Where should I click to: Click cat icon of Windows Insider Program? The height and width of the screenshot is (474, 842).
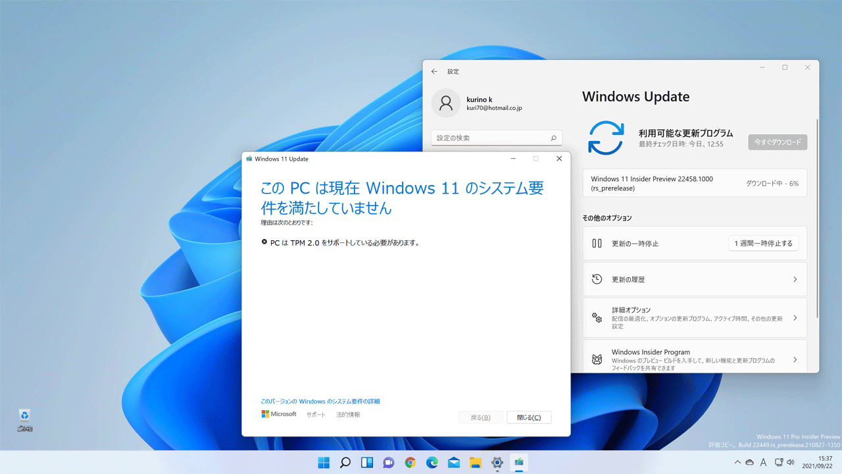click(x=597, y=360)
